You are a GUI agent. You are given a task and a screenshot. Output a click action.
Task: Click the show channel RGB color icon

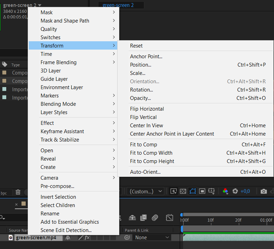pyautogui.click(x=225, y=191)
